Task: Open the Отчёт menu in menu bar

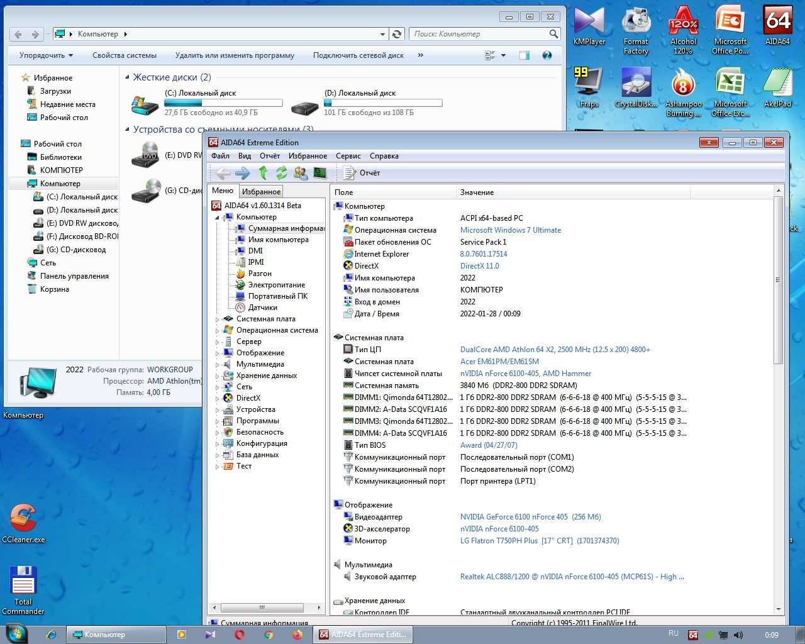Action: (x=270, y=156)
